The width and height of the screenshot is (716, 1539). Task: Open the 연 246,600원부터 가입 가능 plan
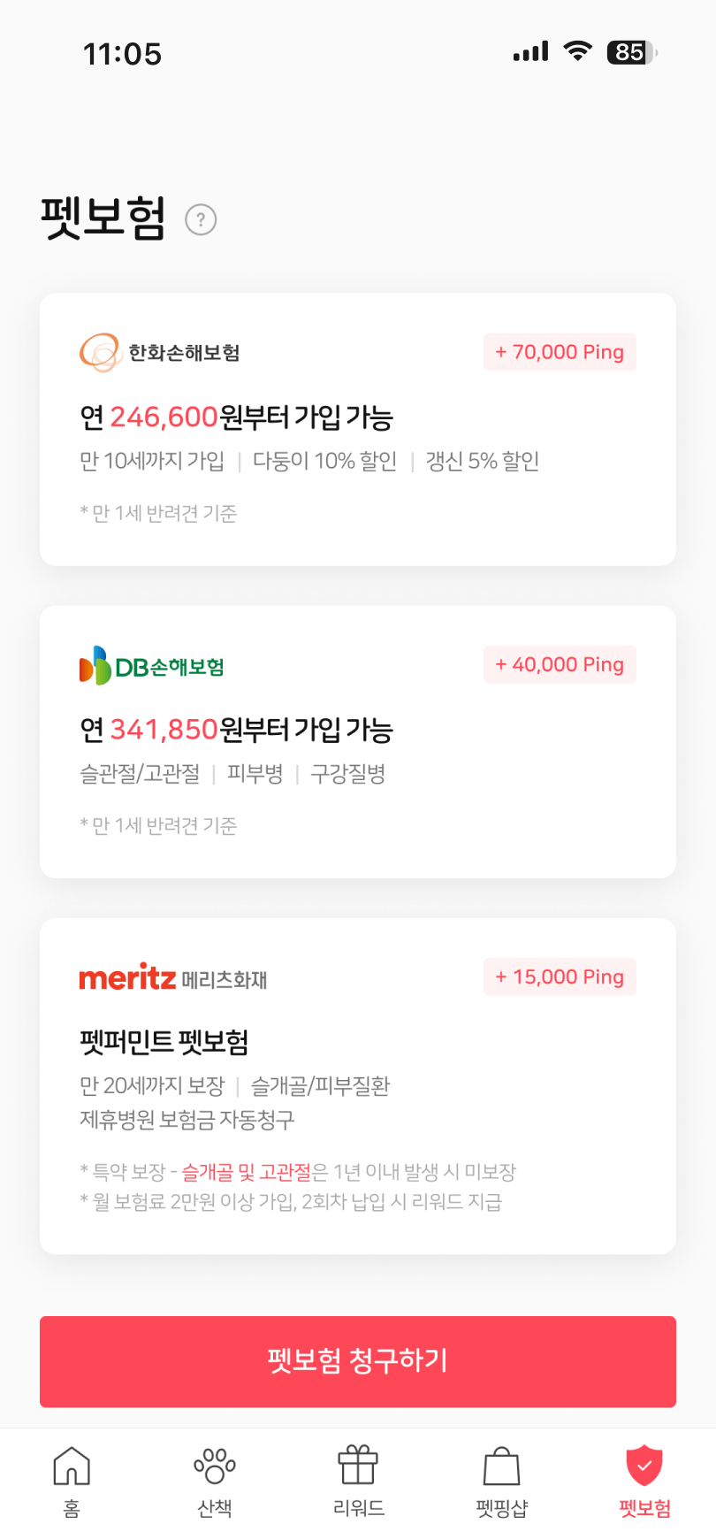236,417
